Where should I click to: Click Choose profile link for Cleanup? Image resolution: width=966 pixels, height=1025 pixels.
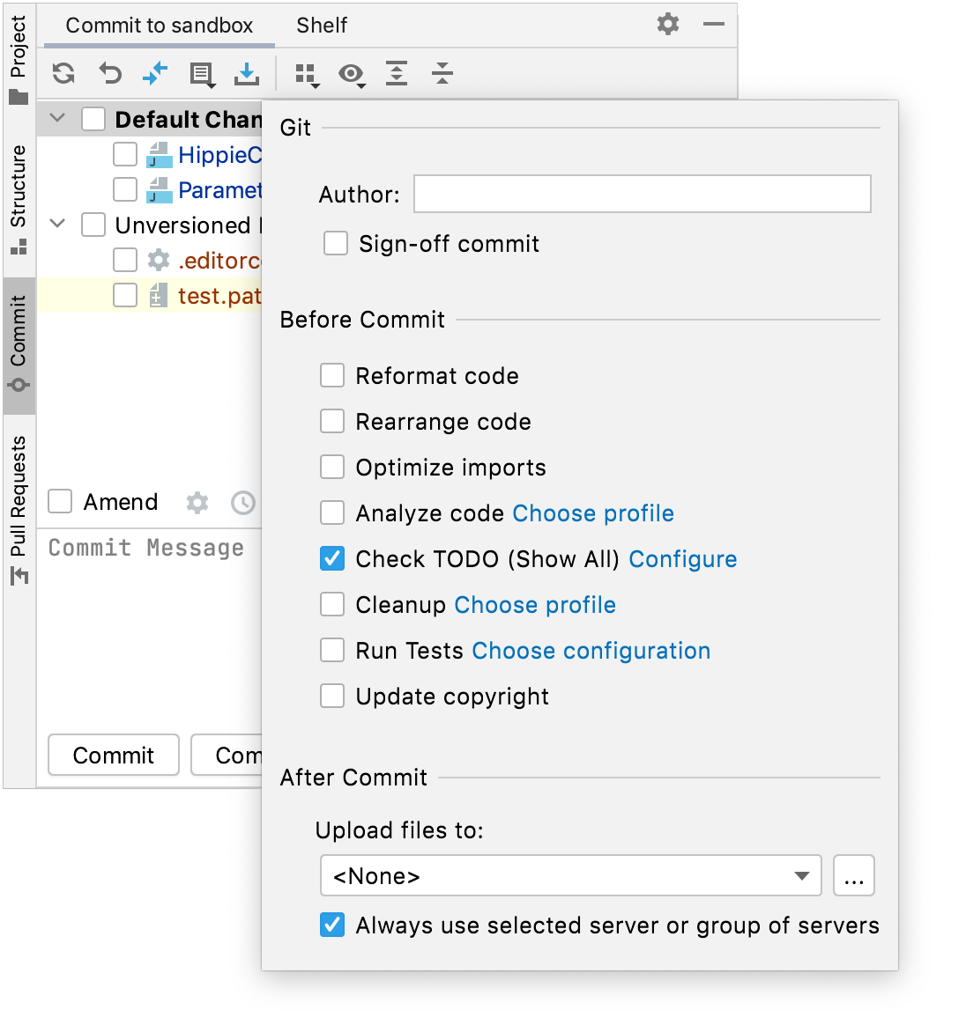[535, 605]
